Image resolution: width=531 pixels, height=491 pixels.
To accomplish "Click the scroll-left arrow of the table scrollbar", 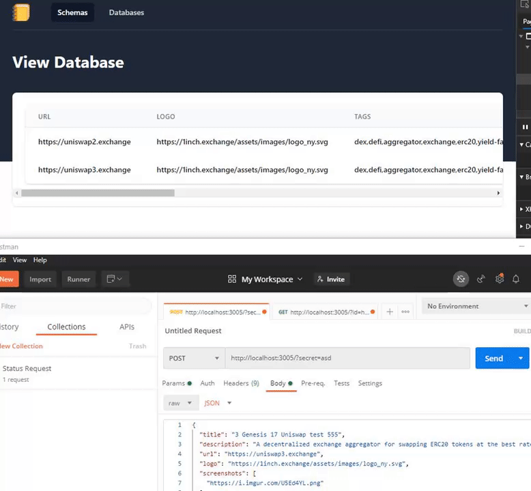I will tap(16, 193).
